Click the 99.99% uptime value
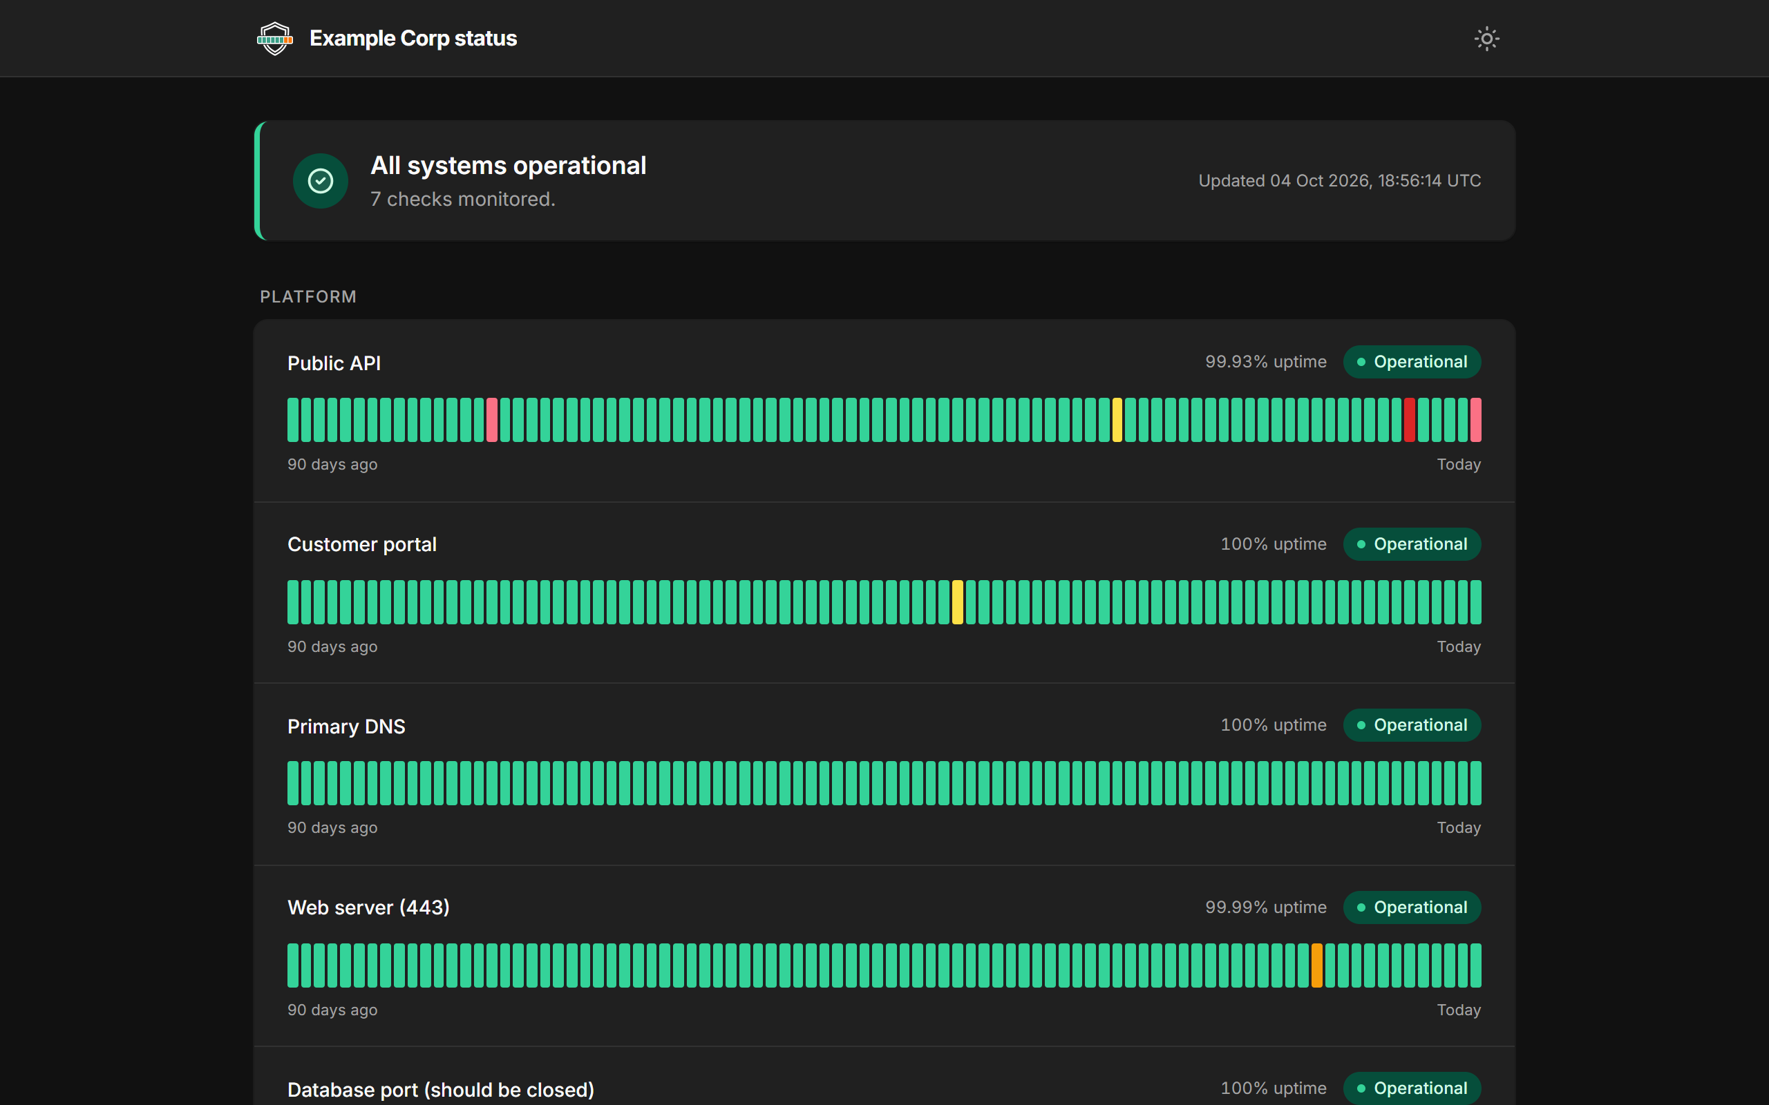 [x=1265, y=907]
